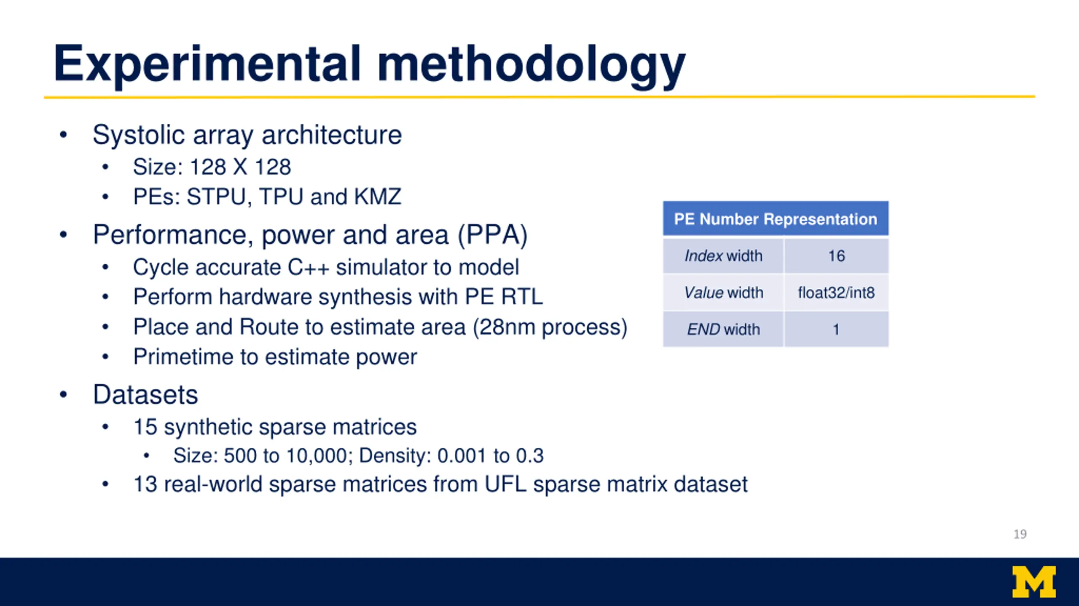Select the 'Value width' table cell
This screenshot has height=606, width=1079.
click(x=723, y=292)
